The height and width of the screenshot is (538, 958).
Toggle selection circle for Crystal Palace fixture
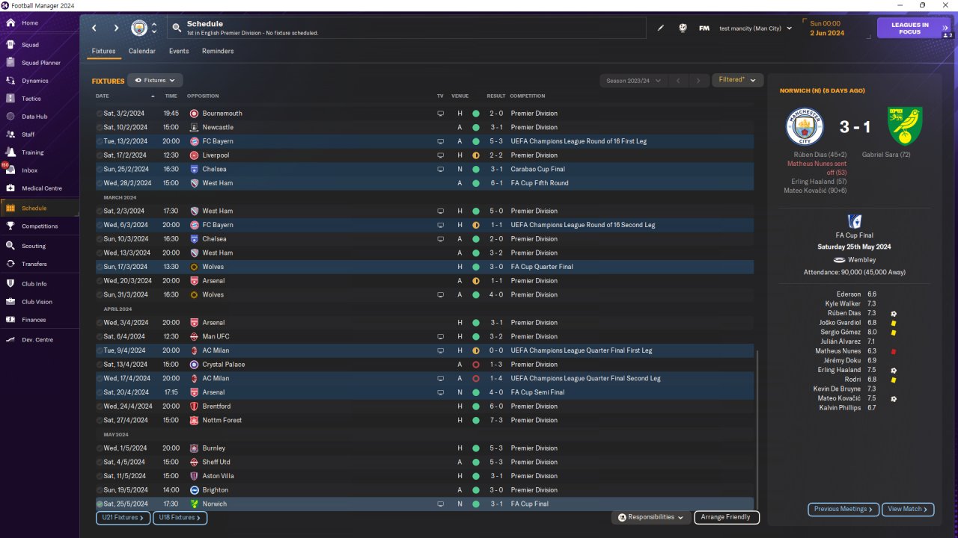pyautogui.click(x=100, y=365)
